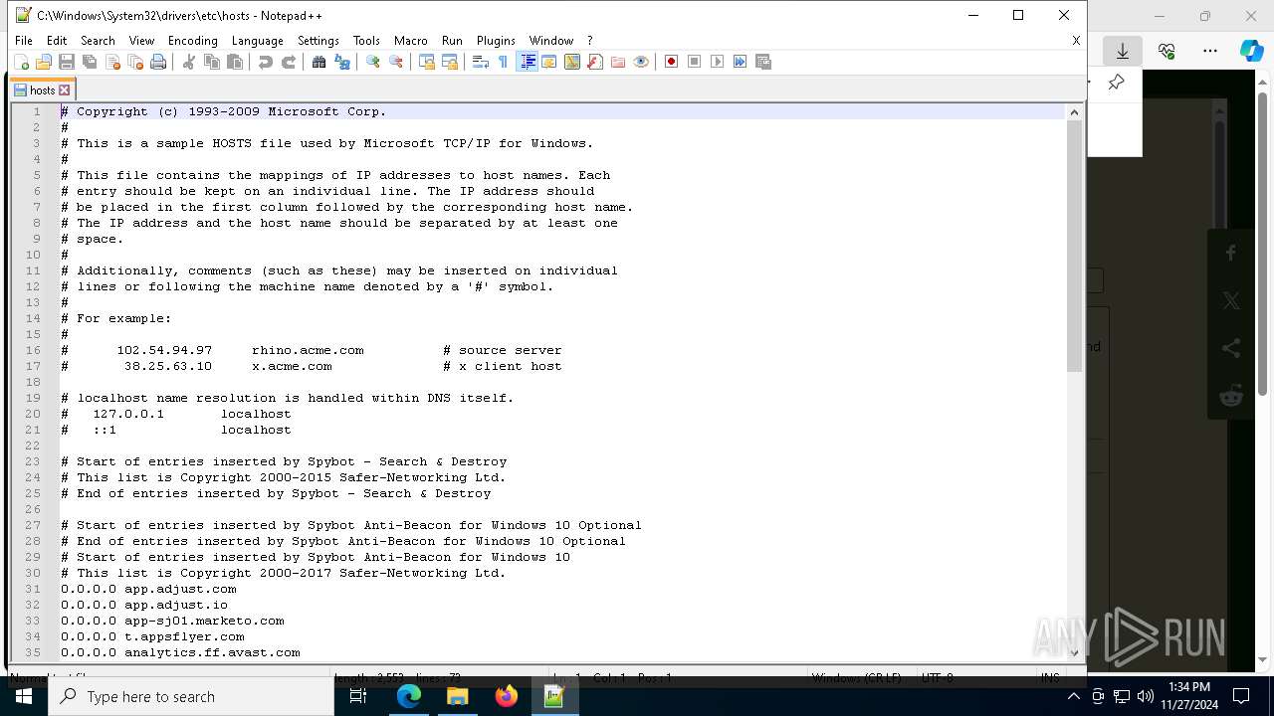The width and height of the screenshot is (1274, 716).
Task: Open Find with binoculars icon
Action: click(319, 62)
